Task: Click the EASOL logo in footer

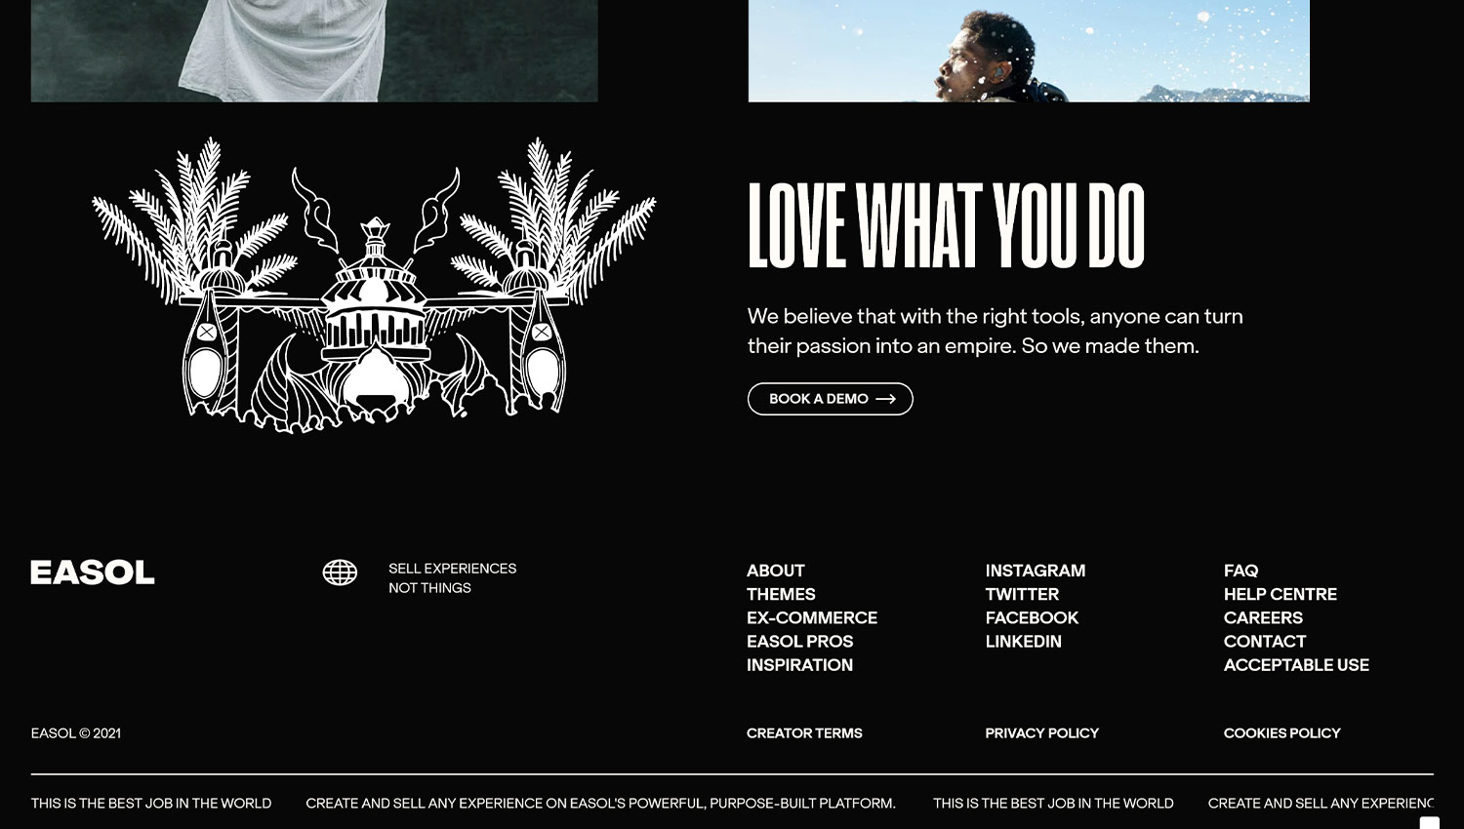Action: (93, 572)
